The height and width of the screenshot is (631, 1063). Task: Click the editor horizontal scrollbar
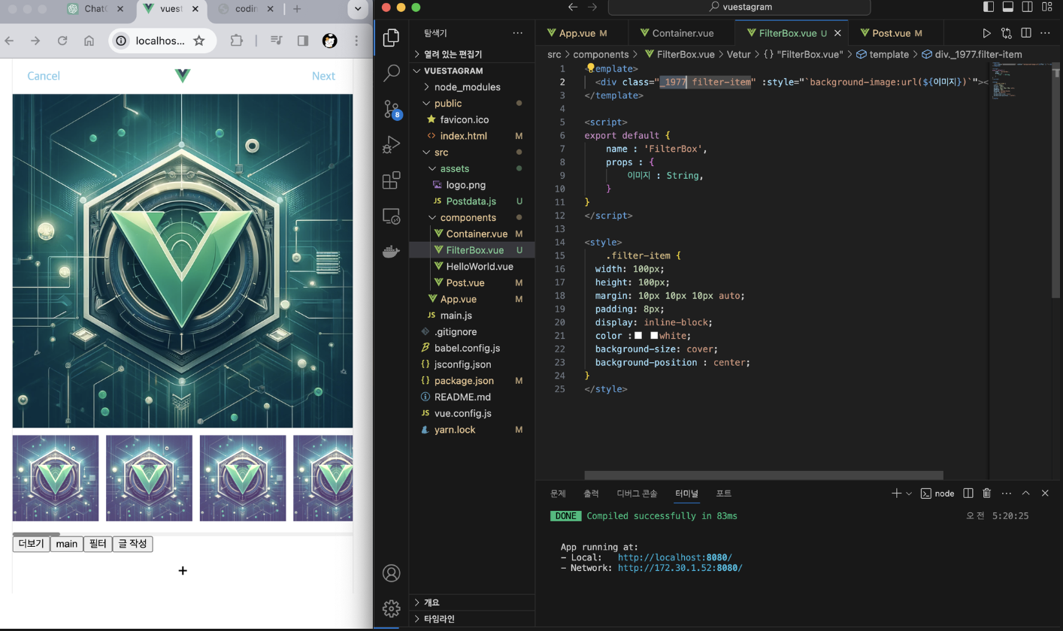pos(763,475)
